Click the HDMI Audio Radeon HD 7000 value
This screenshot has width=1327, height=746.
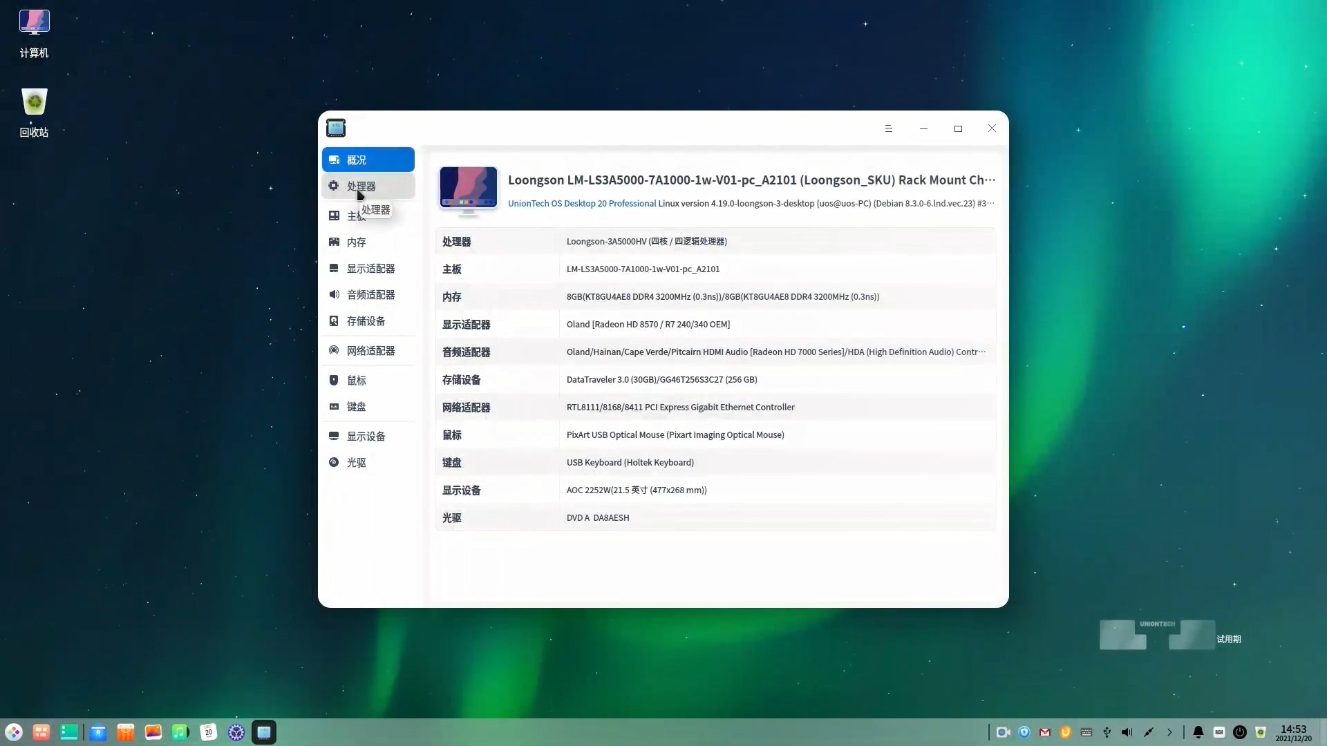(x=776, y=352)
